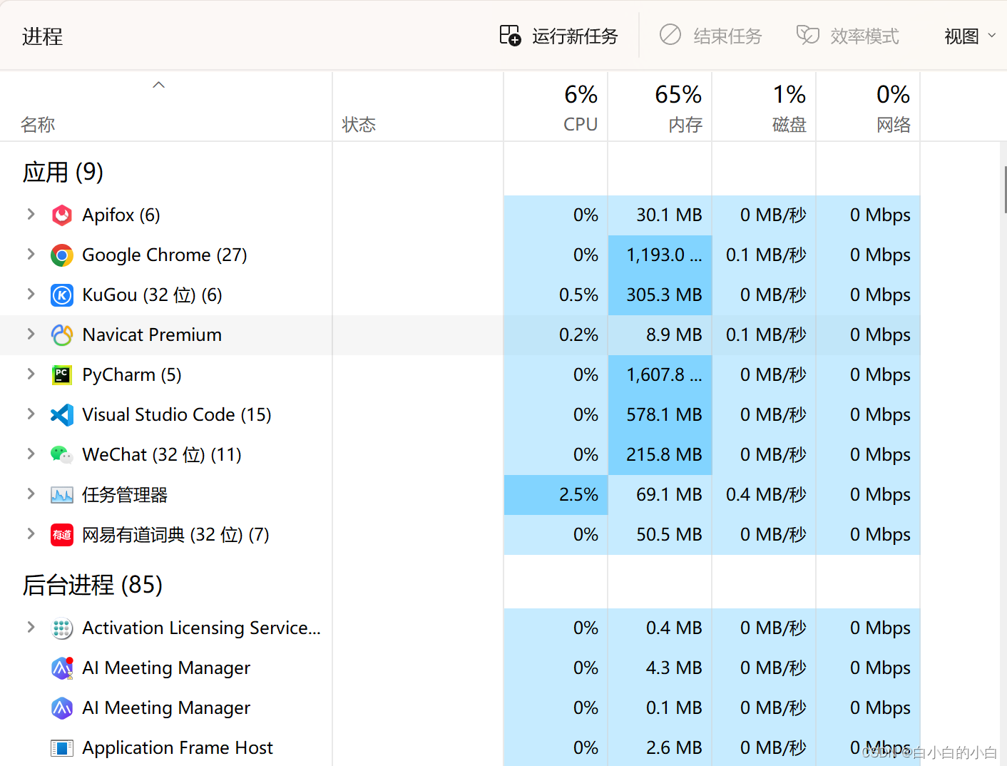Click the KuGou app icon

(x=62, y=295)
